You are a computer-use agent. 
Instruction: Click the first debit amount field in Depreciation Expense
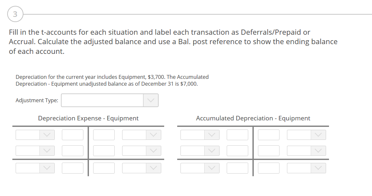tap(72, 135)
